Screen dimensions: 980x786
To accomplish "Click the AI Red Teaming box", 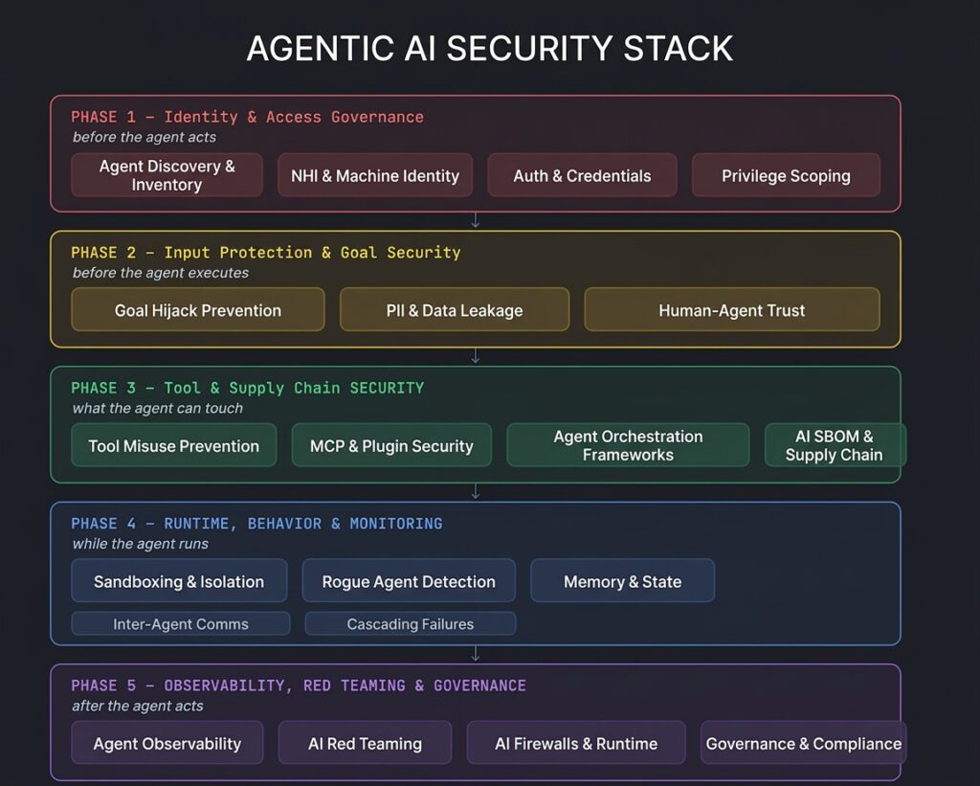I will [x=365, y=743].
